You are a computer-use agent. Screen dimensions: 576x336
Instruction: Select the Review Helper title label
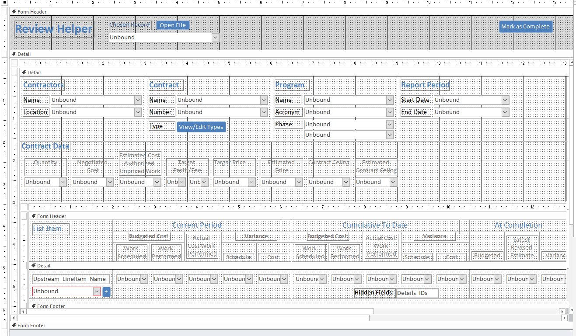pyautogui.click(x=54, y=29)
